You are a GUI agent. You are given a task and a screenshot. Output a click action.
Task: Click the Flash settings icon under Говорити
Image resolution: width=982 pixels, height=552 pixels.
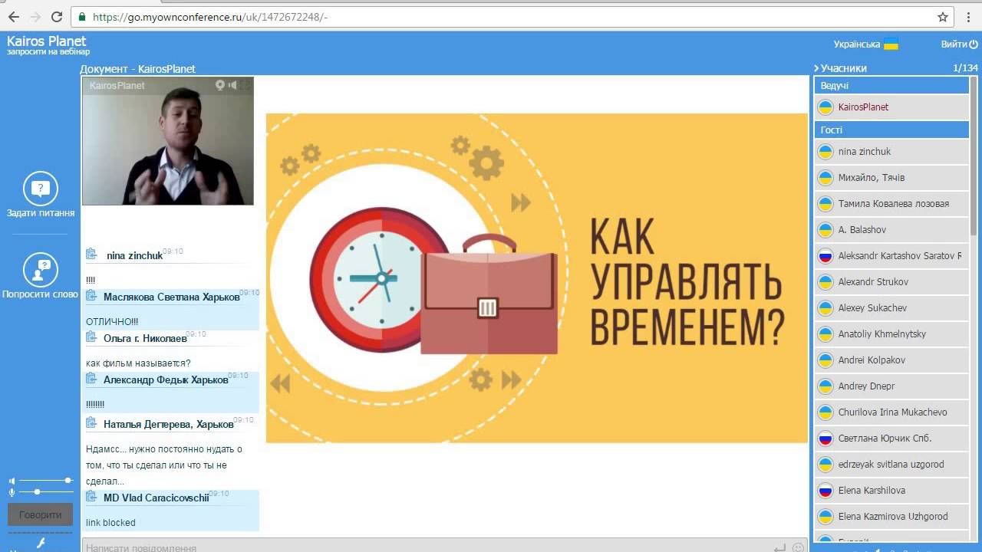point(41,543)
